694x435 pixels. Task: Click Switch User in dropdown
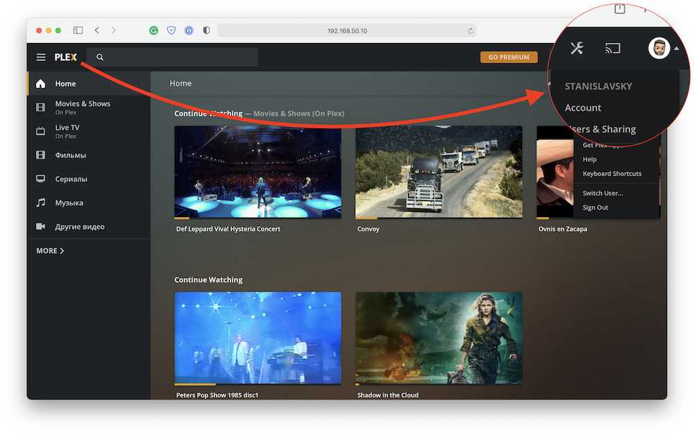point(602,193)
